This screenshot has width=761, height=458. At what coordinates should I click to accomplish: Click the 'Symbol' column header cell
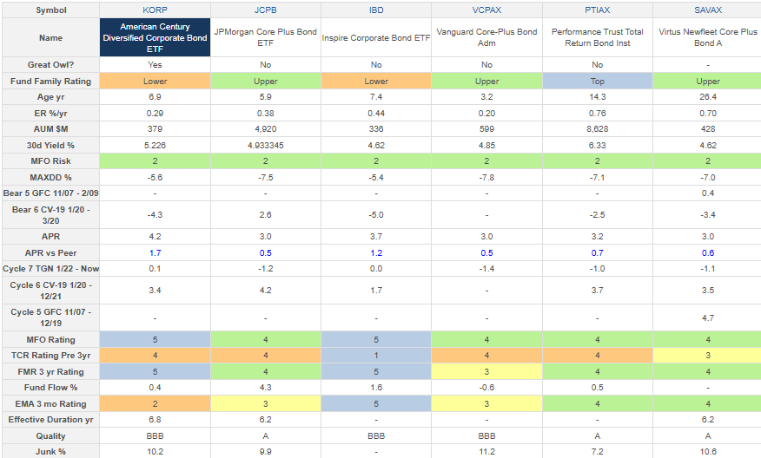click(x=50, y=9)
